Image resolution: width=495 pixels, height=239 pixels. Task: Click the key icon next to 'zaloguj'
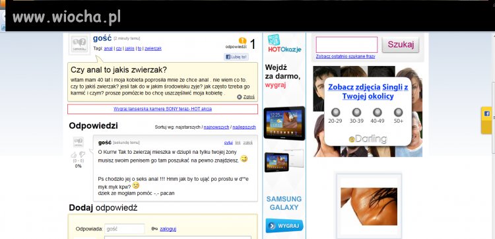[x=154, y=229]
